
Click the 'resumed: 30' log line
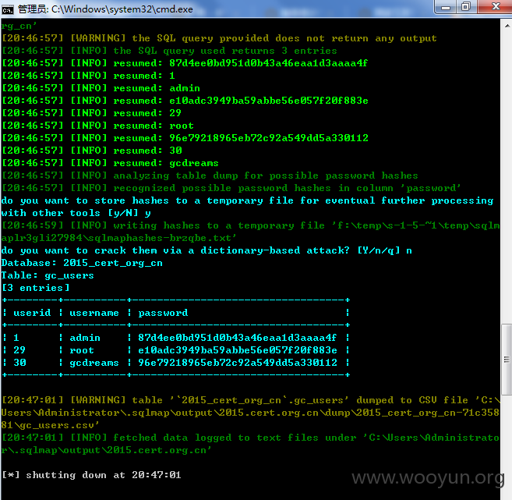[x=92, y=151]
